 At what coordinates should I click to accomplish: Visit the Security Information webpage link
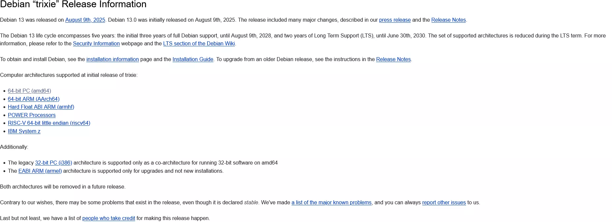[x=96, y=44]
